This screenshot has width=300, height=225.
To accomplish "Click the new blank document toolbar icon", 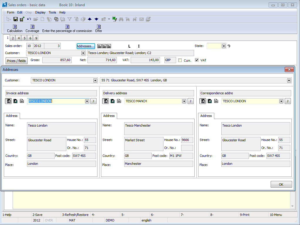I will point(43,19).
